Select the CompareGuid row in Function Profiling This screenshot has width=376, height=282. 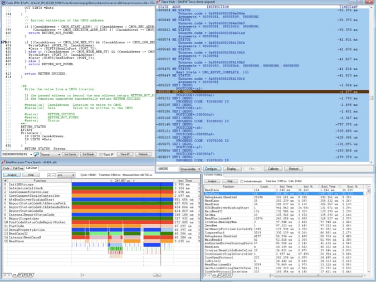point(284,232)
